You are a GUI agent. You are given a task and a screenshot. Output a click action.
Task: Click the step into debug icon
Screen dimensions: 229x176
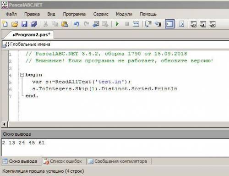tap(158, 24)
